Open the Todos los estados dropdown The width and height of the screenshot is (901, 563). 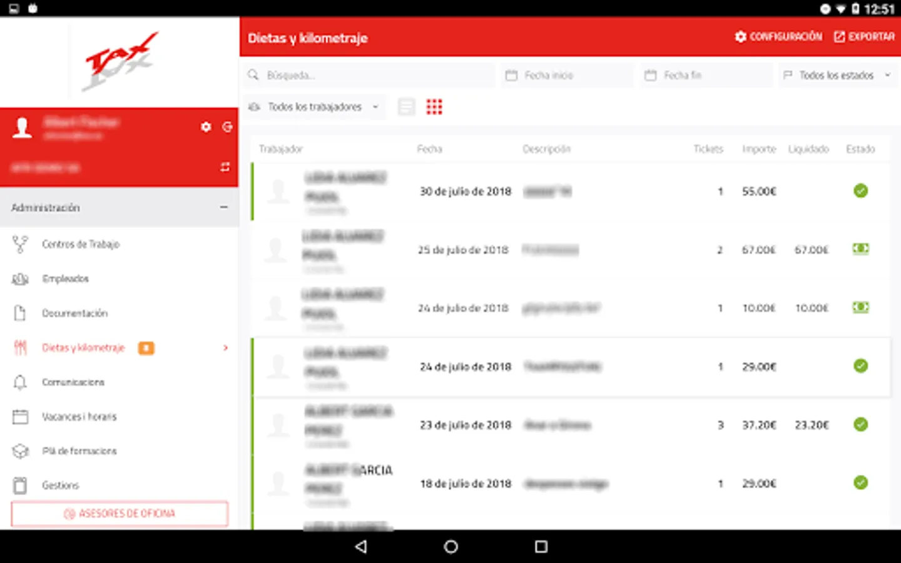(837, 75)
